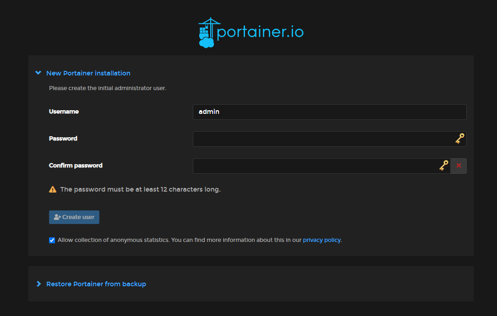497x316 pixels.
Task: Click inside the Password input field
Action: click(321, 139)
